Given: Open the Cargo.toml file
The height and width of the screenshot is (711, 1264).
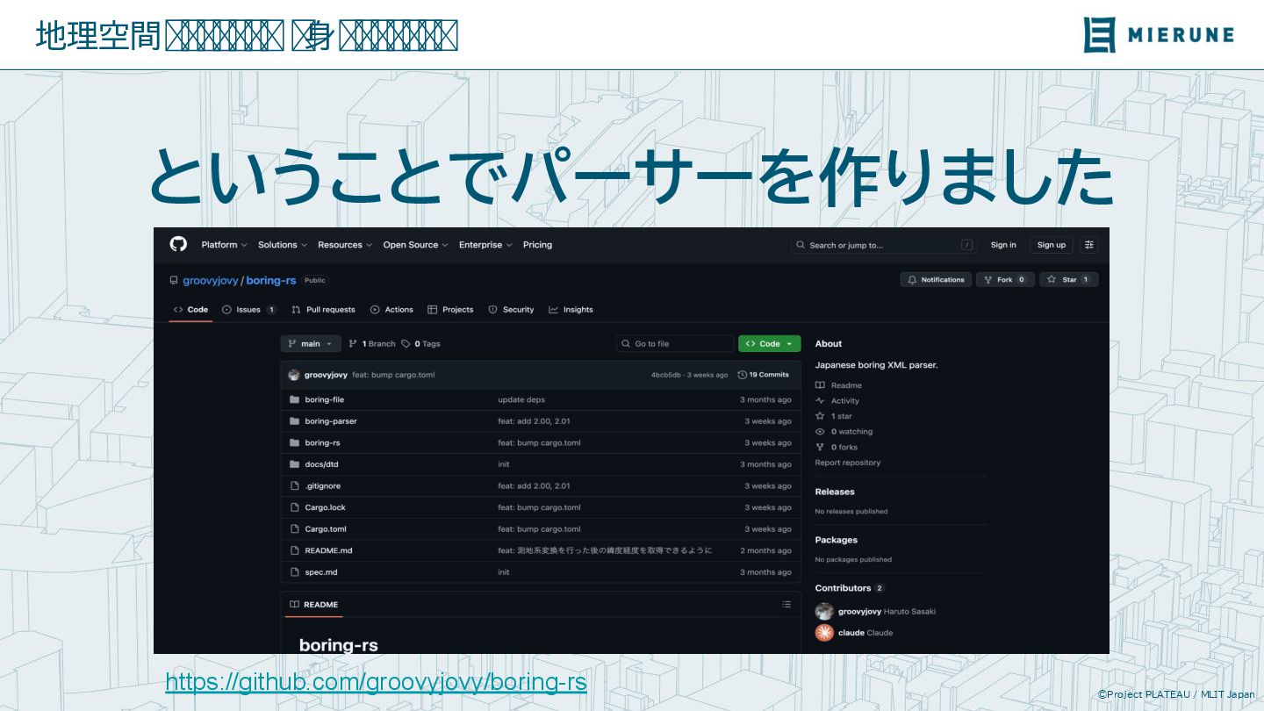Looking at the screenshot, I should pyautogui.click(x=326, y=529).
